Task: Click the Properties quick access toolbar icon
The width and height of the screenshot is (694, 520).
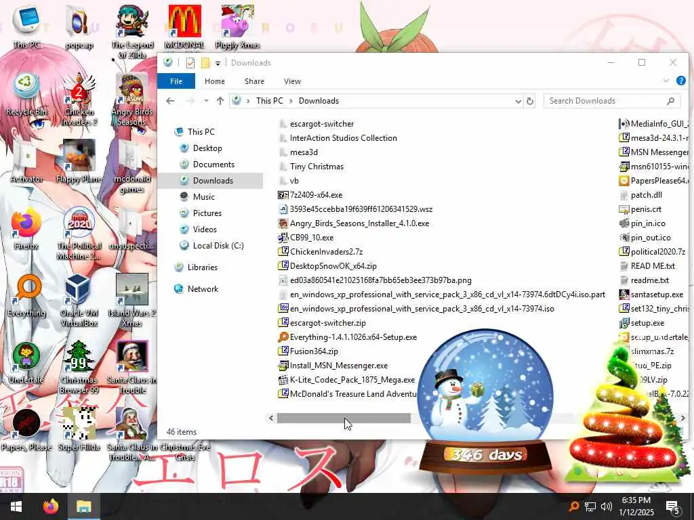Action: point(190,63)
